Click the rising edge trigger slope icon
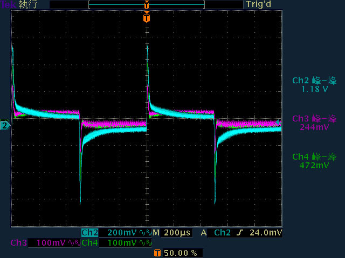Screen dimensions: 345x258 coord(239,233)
